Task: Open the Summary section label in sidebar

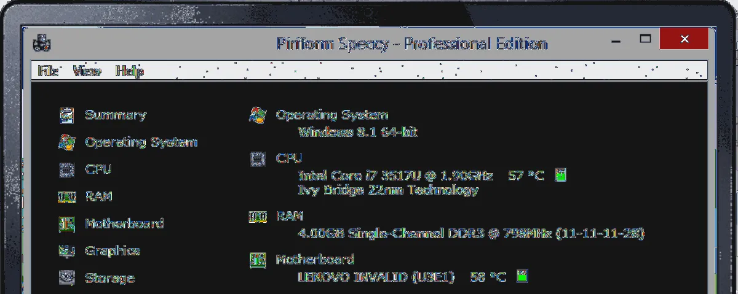Action: tap(116, 115)
